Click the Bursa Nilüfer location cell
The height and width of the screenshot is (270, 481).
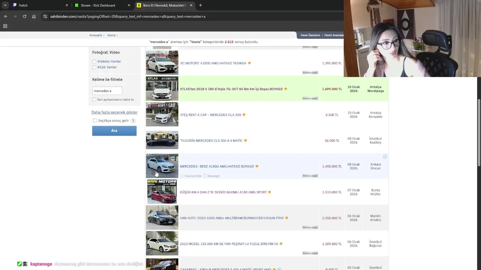pyautogui.click(x=375, y=192)
